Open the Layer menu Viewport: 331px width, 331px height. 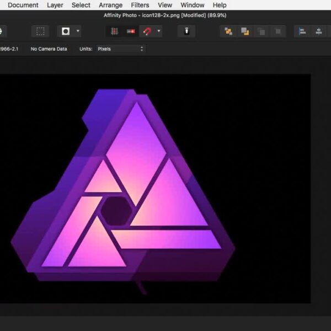pyautogui.click(x=55, y=5)
